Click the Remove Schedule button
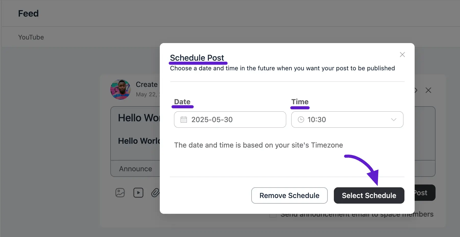The width and height of the screenshot is (460, 237). click(x=289, y=195)
